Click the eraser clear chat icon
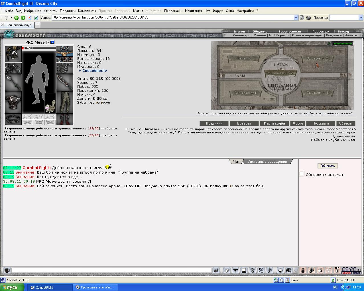 tap(227, 270)
